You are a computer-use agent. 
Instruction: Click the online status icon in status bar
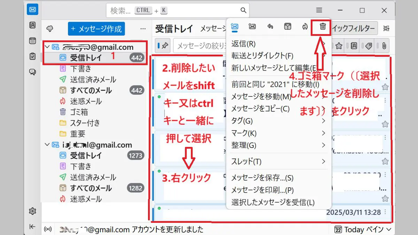(x=48, y=229)
